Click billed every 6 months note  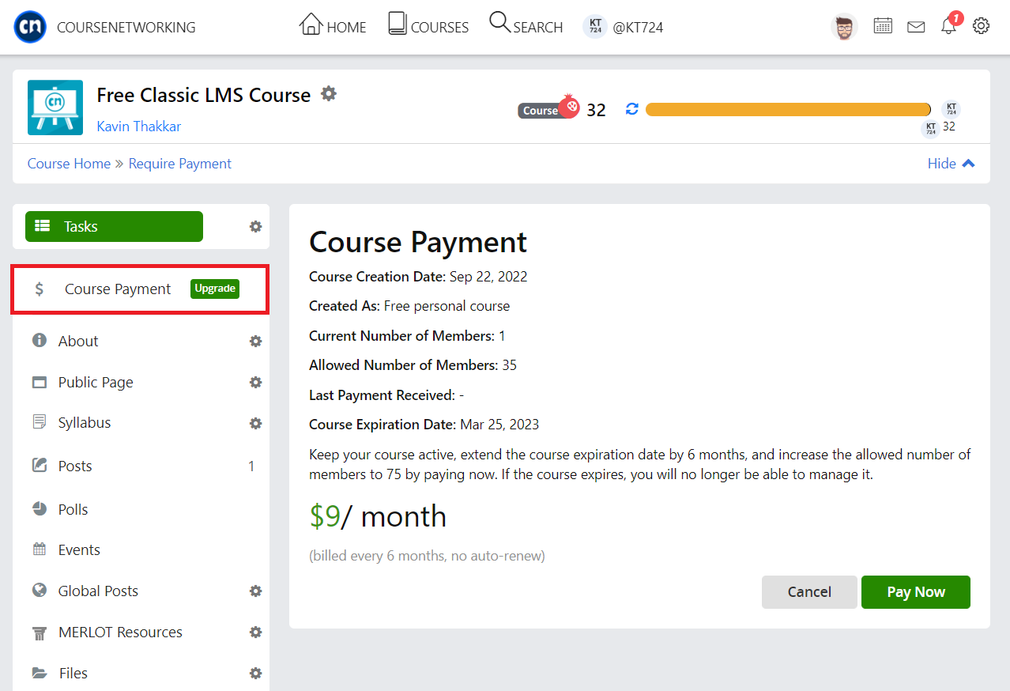[427, 556]
